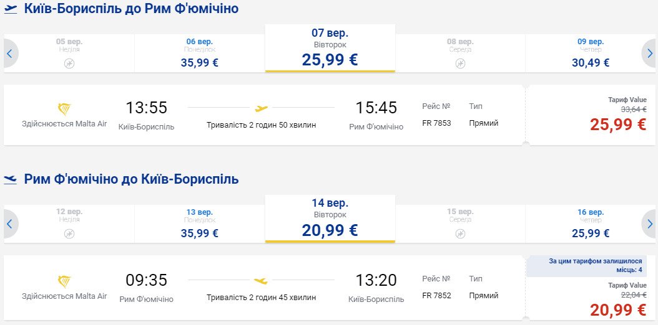658x325 pixels.
Task: Click the arriving plane icon beside Рим Ф'юмічіно heading
Action: (x=11, y=179)
